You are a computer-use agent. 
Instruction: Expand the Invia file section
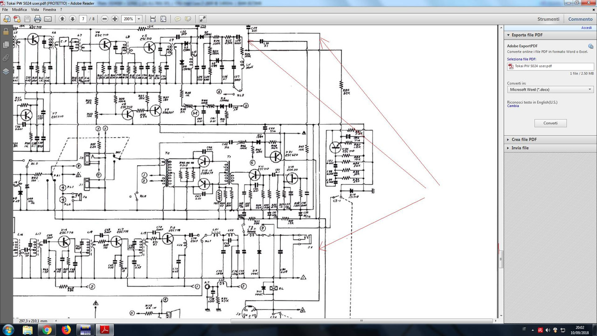(x=549, y=148)
